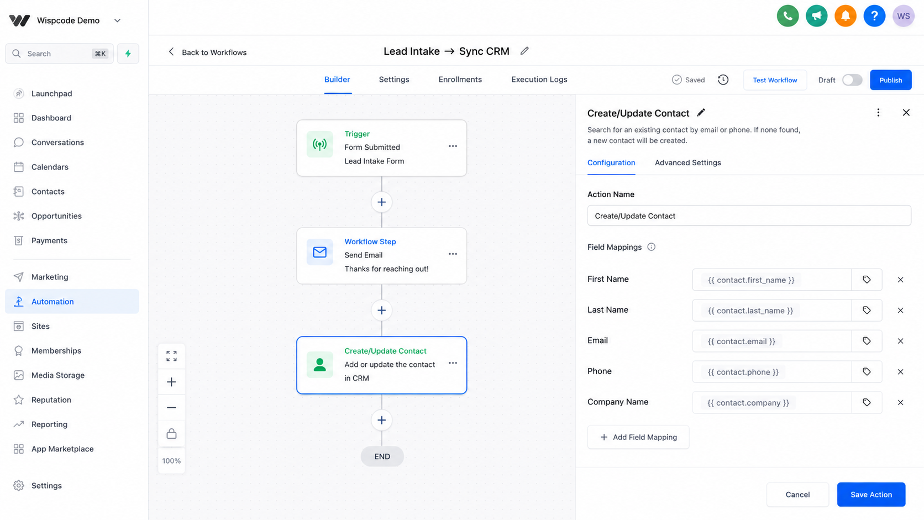This screenshot has height=520, width=924.
Task: Open tag picker for Email field
Action: tap(867, 341)
